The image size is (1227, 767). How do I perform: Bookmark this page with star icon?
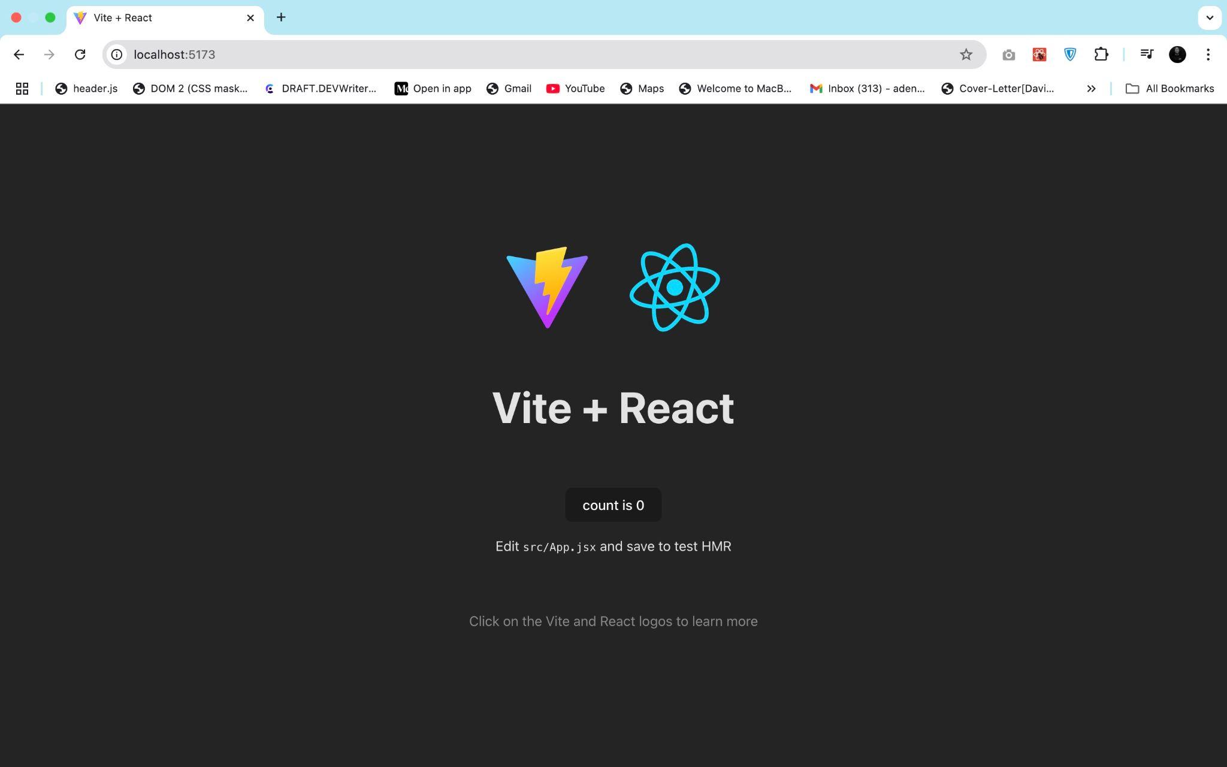(x=966, y=55)
